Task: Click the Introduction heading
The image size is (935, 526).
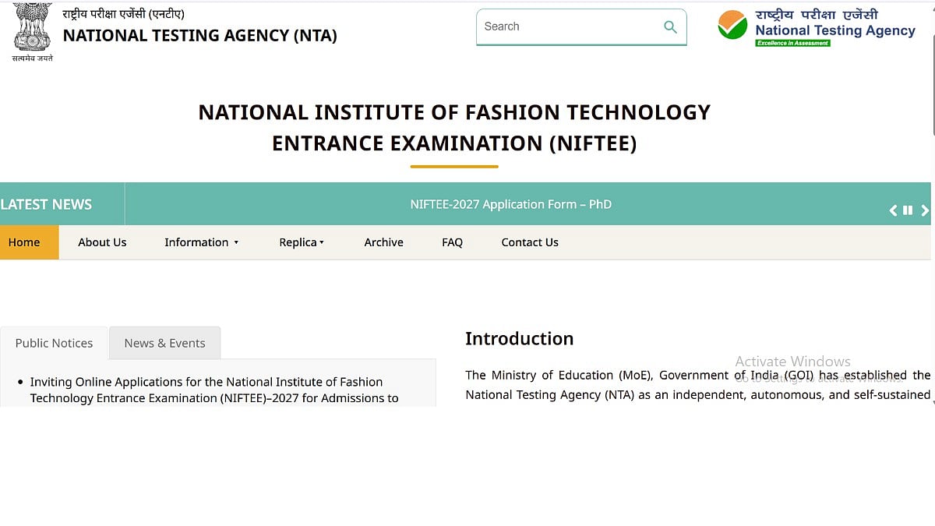Action: [x=520, y=338]
